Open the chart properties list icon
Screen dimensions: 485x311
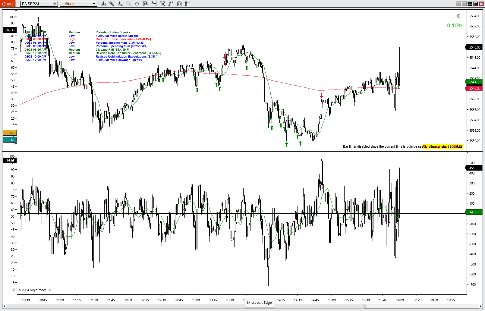pos(188,4)
